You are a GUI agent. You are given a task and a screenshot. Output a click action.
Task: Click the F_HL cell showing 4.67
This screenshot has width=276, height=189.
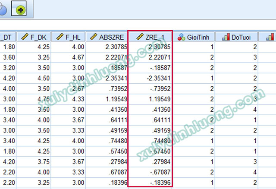point(68,57)
